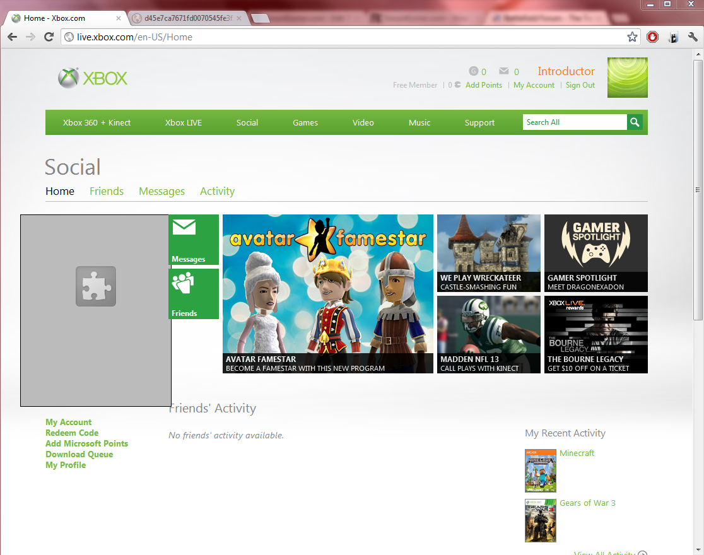Click the My Profile link
The height and width of the screenshot is (555, 704).
pyautogui.click(x=66, y=465)
